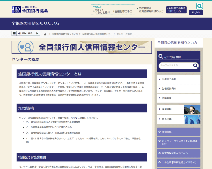212x169 pixels.
Task: Submit category search with magnifier button
Action: pos(195,66)
